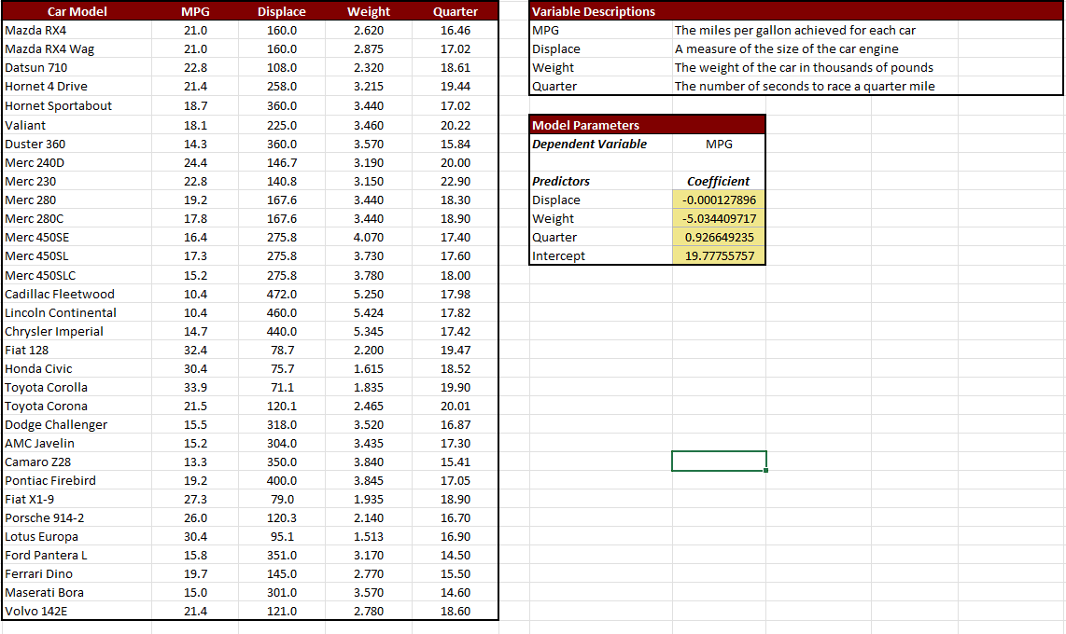
Task: Click the weight in thousands description
Action: pos(804,68)
